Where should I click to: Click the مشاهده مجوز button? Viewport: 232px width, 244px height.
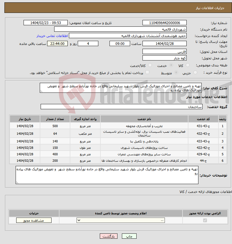(34, 220)
